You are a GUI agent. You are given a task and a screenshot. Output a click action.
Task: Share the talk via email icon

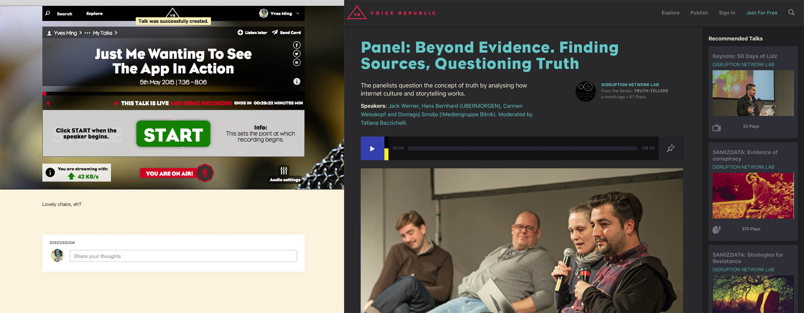(296, 63)
